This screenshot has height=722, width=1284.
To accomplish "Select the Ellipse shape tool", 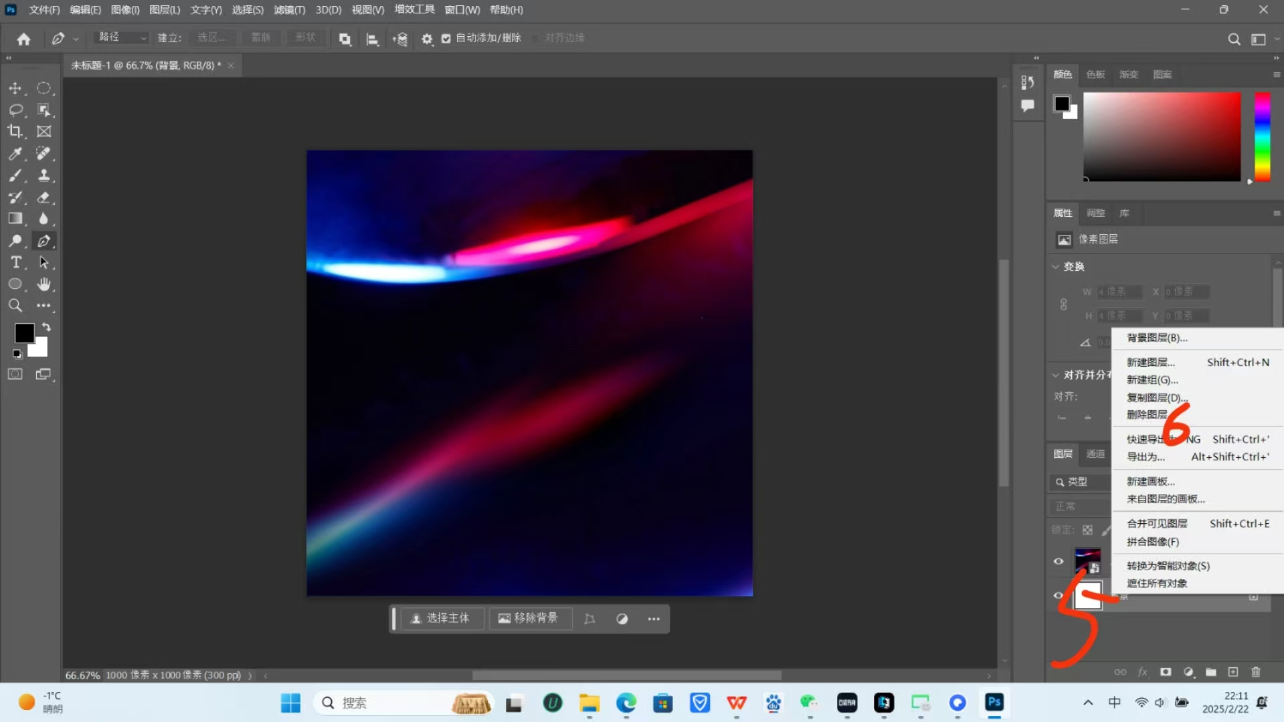I will click(x=15, y=284).
